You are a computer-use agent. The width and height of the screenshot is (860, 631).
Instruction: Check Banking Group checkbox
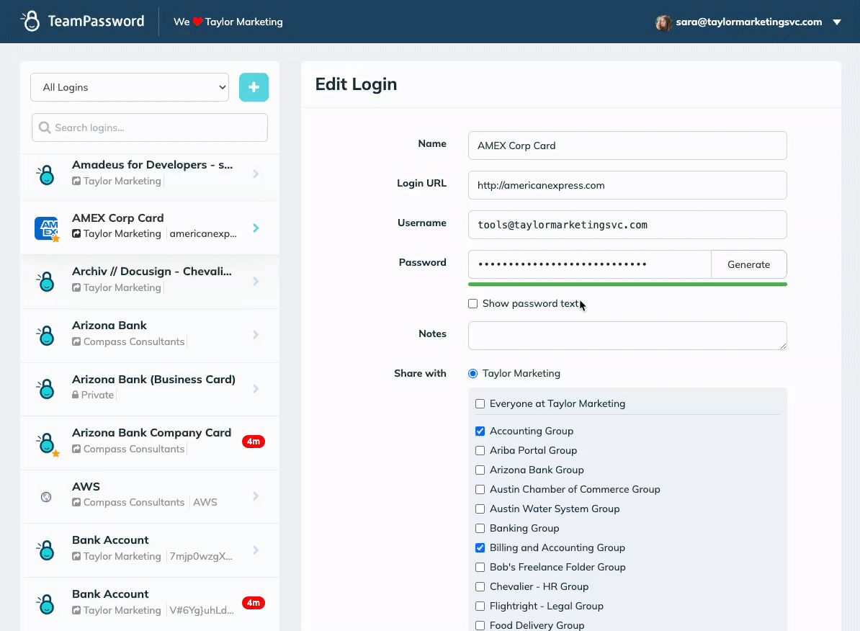coord(480,529)
